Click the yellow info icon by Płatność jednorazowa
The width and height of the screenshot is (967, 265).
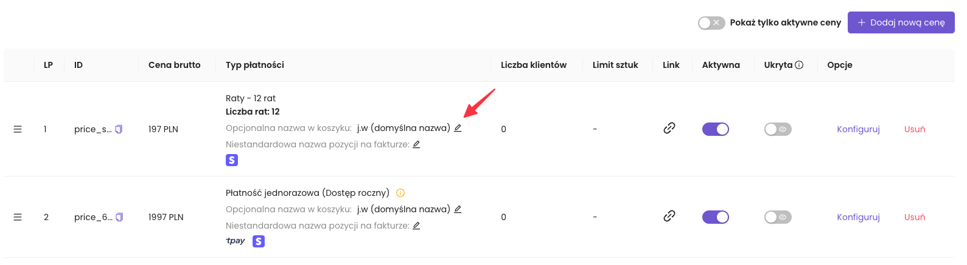click(x=400, y=193)
